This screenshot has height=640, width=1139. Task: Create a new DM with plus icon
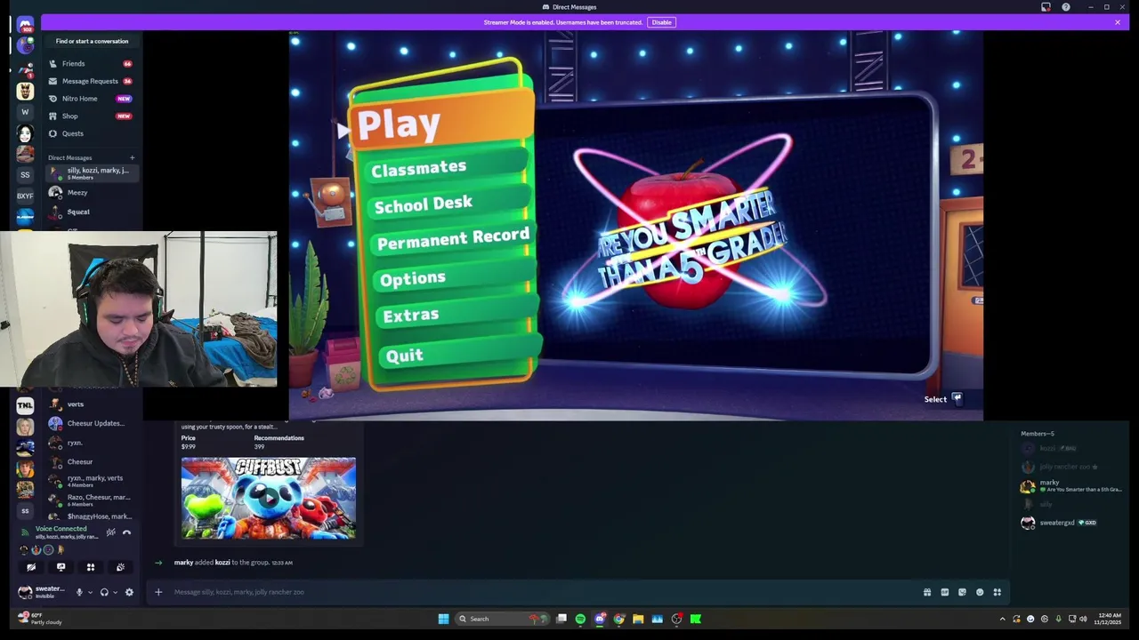132,157
